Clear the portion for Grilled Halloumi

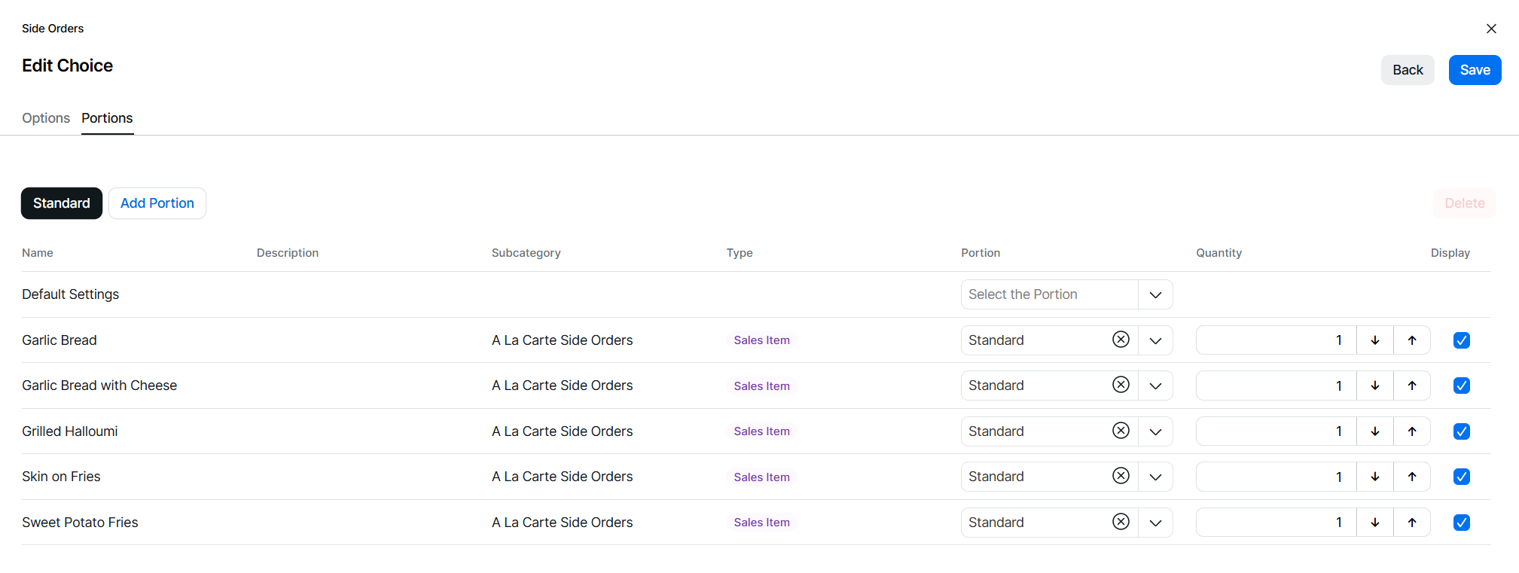point(1121,431)
